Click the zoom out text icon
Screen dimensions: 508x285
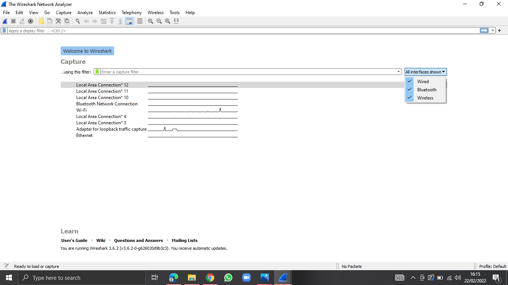point(159,21)
